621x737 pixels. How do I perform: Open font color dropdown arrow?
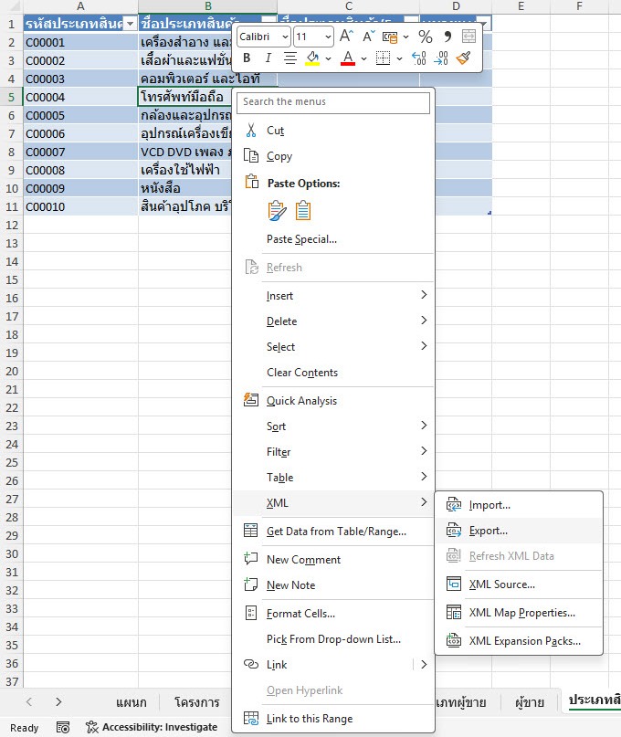pos(363,58)
